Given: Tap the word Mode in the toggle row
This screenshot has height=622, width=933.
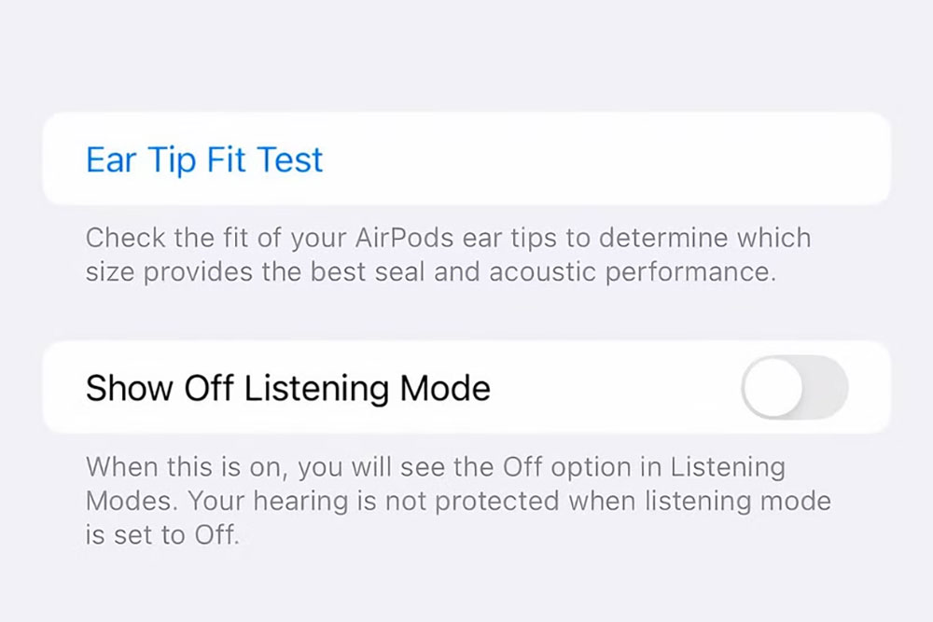Looking at the screenshot, I should point(445,388).
